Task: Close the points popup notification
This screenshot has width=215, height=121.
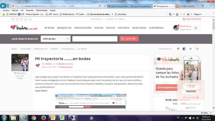Action: [x=203, y=82]
